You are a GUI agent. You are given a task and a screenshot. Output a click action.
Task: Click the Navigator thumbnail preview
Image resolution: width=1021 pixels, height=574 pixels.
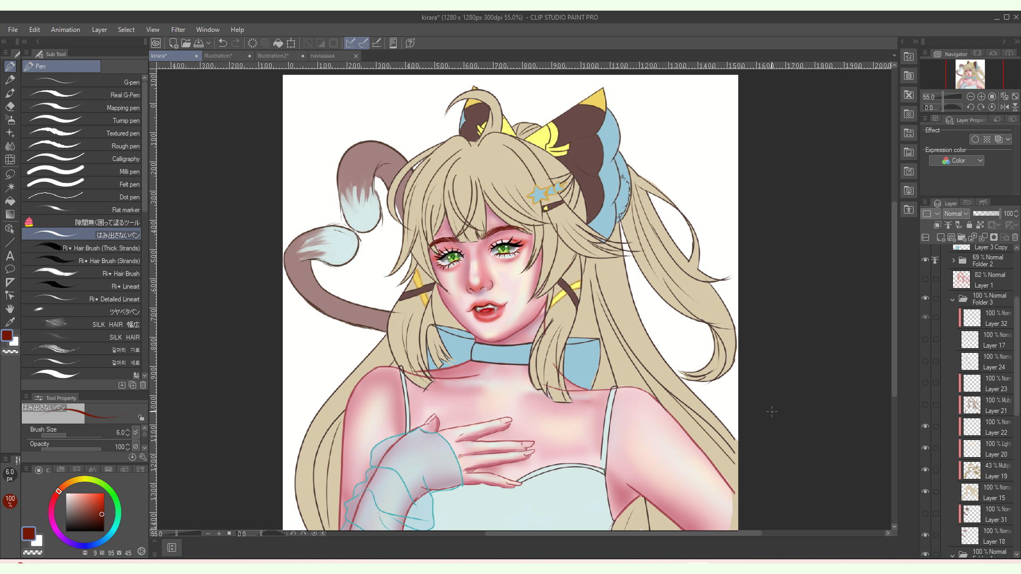click(x=970, y=74)
